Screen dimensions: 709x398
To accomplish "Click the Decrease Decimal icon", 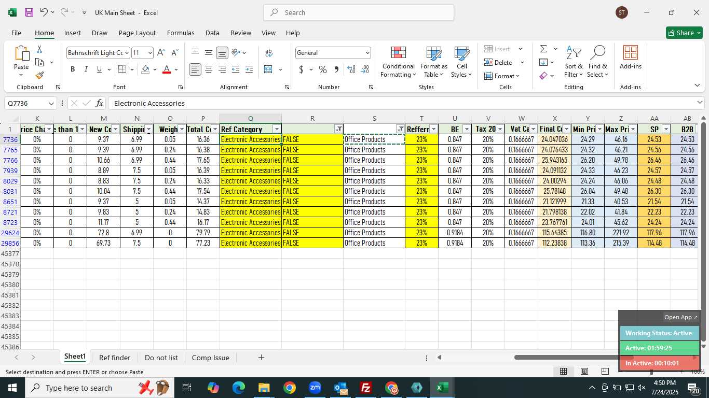I will pos(365,69).
